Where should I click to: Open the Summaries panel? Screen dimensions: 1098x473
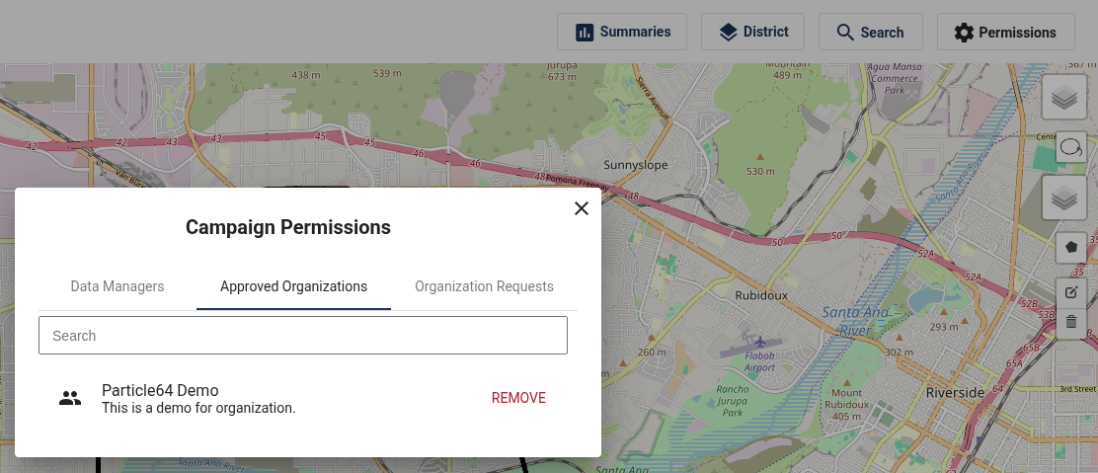pyautogui.click(x=622, y=33)
